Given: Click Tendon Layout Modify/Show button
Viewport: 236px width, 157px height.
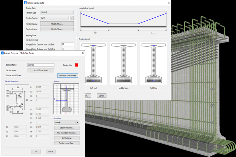Looking at the screenshot, I should coord(57,24).
